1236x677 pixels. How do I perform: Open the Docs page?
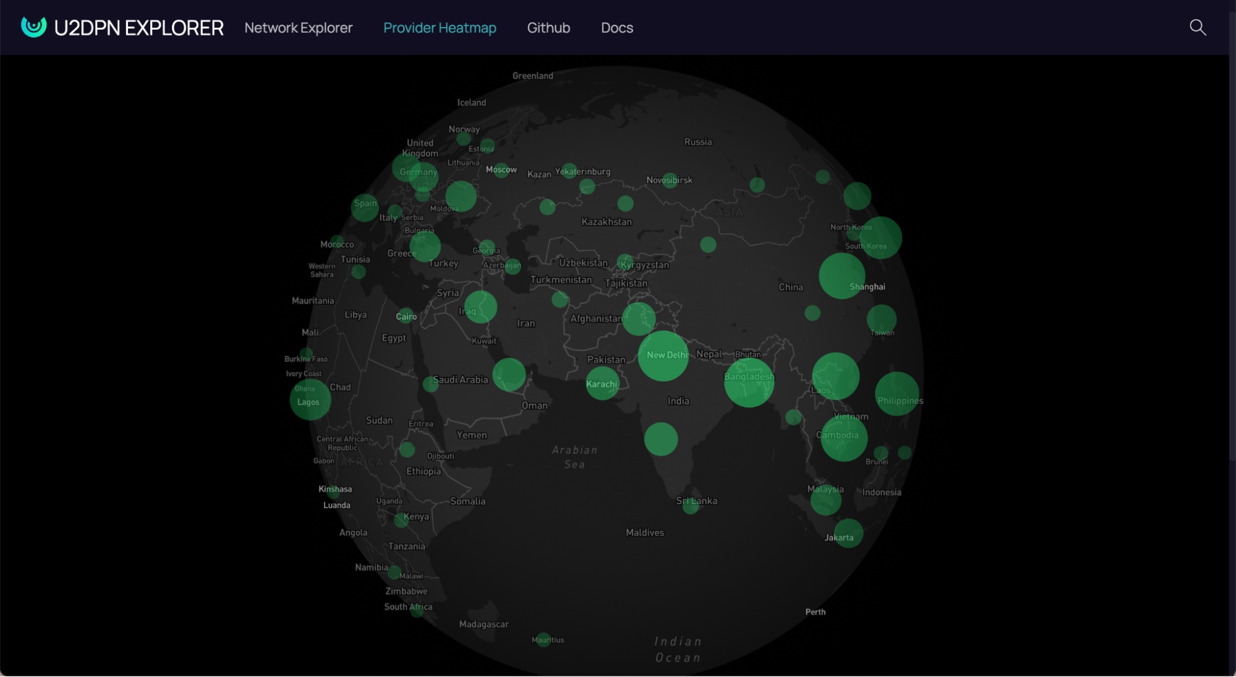click(616, 27)
